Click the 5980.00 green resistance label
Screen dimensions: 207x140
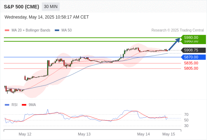[x=193, y=37]
